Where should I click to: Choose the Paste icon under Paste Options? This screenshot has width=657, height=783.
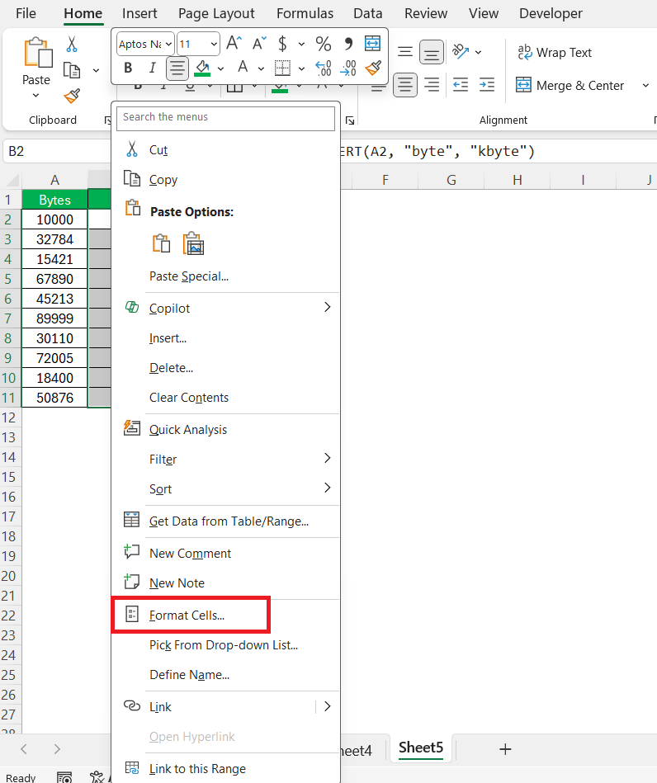161,243
